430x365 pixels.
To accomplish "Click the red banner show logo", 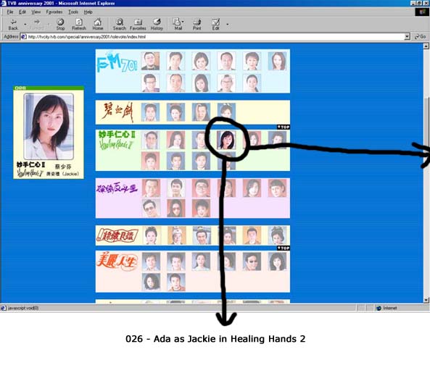I will pos(117,235).
